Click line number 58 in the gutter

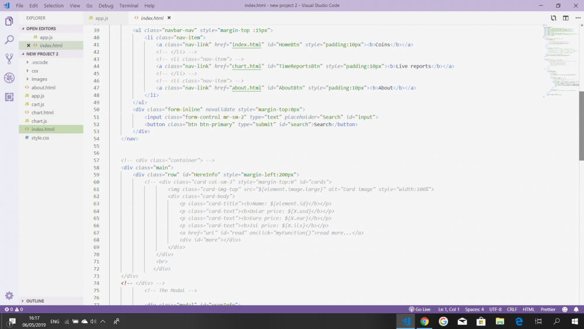96,168
